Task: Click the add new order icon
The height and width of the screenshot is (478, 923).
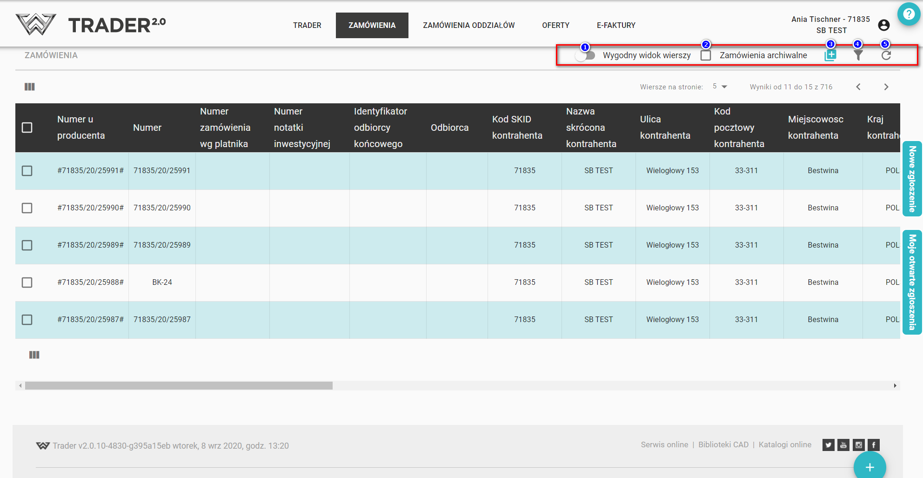Action: click(x=830, y=55)
